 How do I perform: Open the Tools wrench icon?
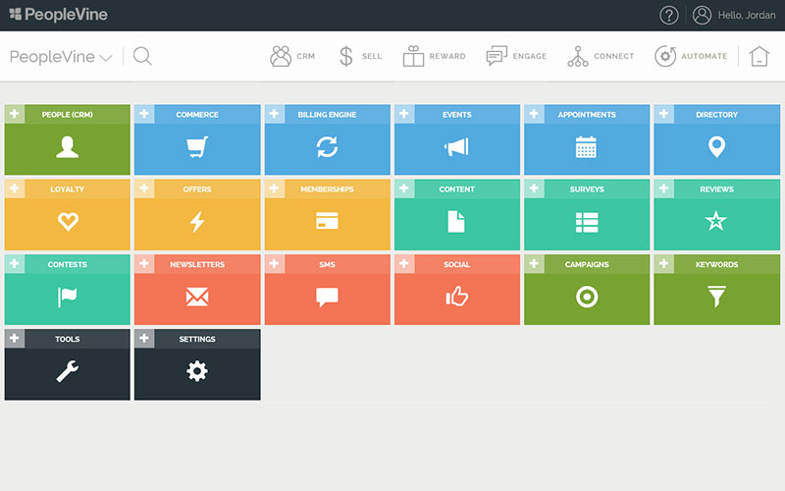click(67, 371)
